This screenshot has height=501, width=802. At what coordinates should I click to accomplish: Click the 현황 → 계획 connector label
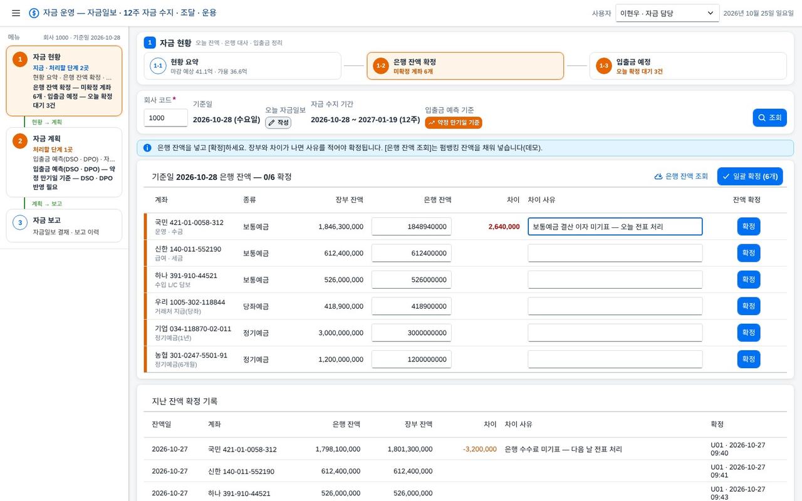(x=47, y=122)
